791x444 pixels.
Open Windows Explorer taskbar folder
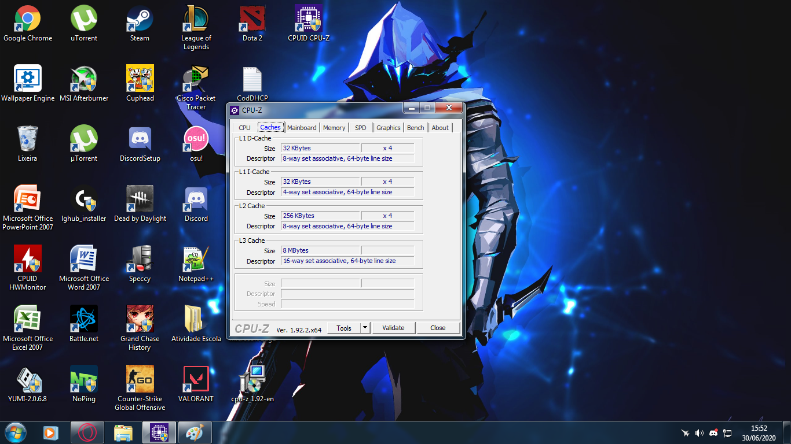pyautogui.click(x=123, y=432)
